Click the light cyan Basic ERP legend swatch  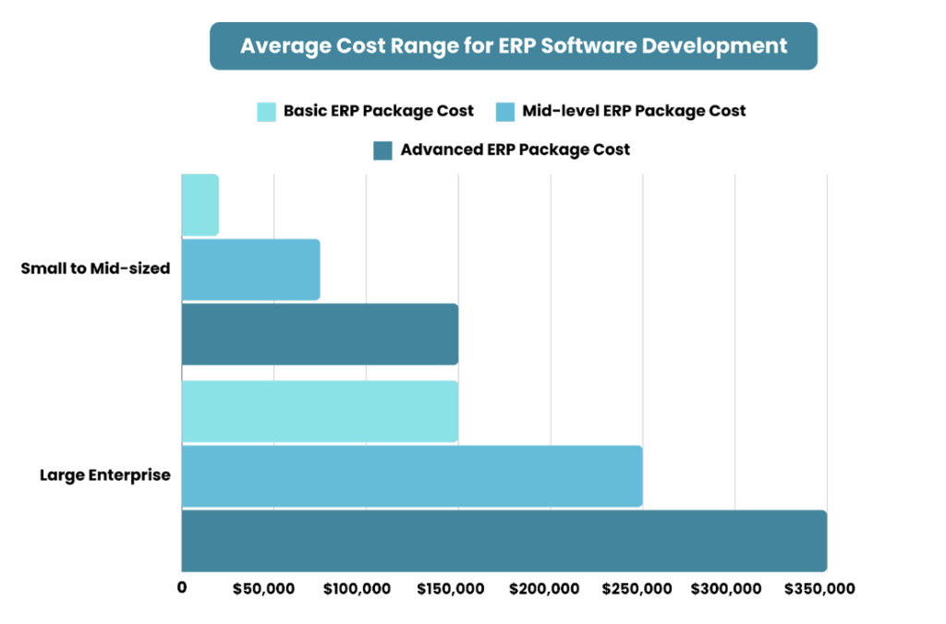(x=266, y=110)
